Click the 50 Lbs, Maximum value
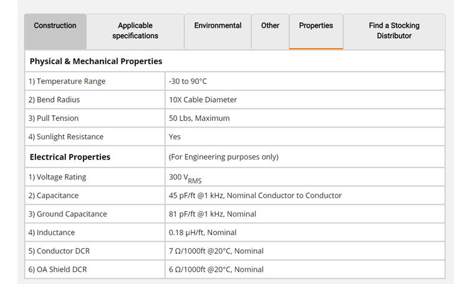Image resolution: width=472 pixels, height=284 pixels. click(199, 118)
